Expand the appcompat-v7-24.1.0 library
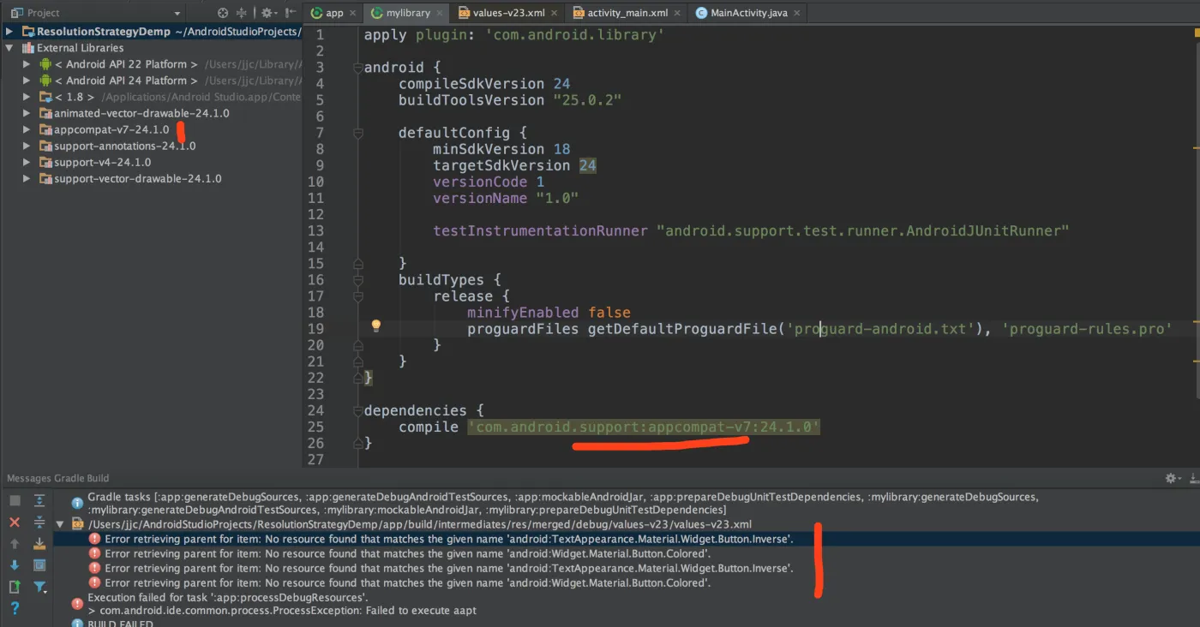Viewport: 1200px width, 627px height. click(x=27, y=129)
